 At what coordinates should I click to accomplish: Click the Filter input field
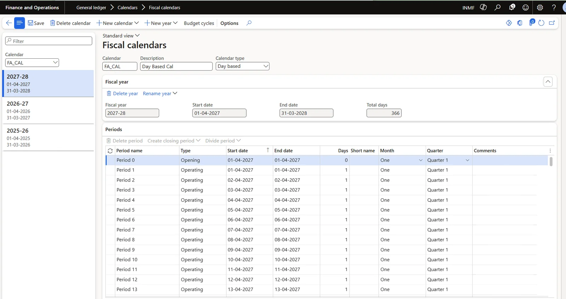49,41
